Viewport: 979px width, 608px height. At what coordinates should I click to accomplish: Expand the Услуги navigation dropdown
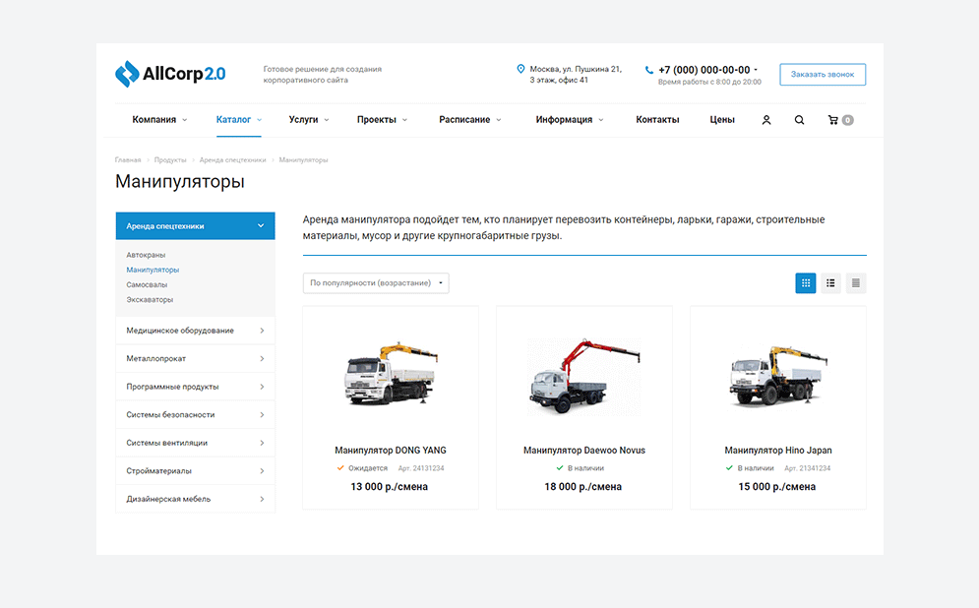[308, 120]
